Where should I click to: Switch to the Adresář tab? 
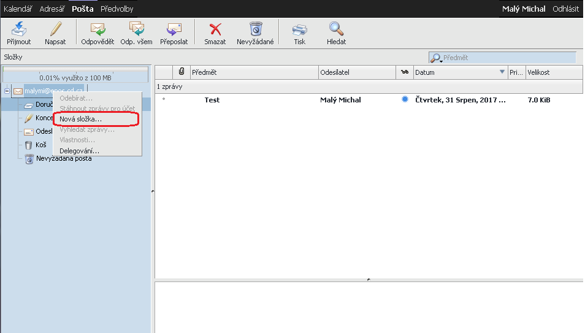(x=52, y=9)
